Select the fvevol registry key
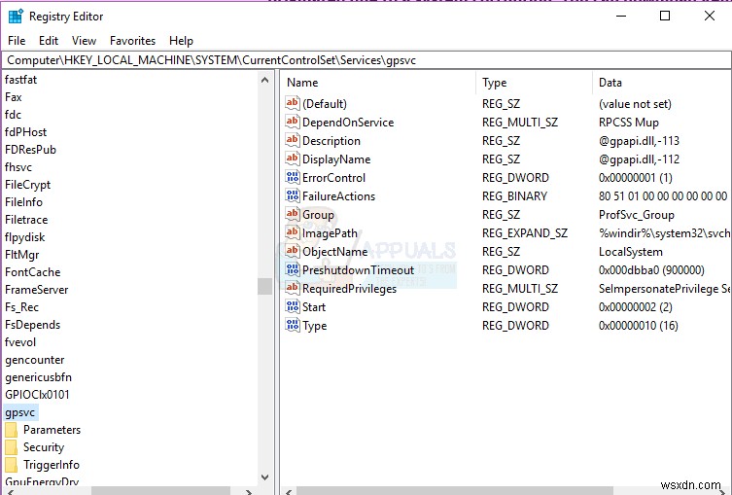732x495 pixels. click(20, 342)
